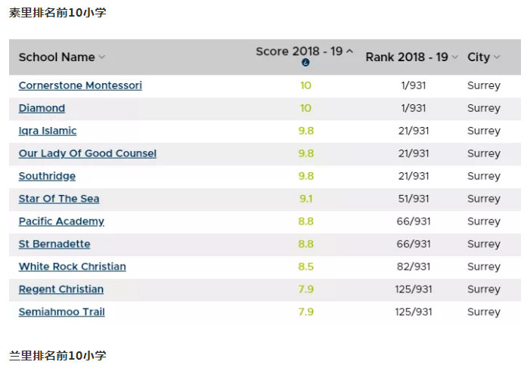Expand the School Name sort chevron
This screenshot has width=527, height=371.
102,57
